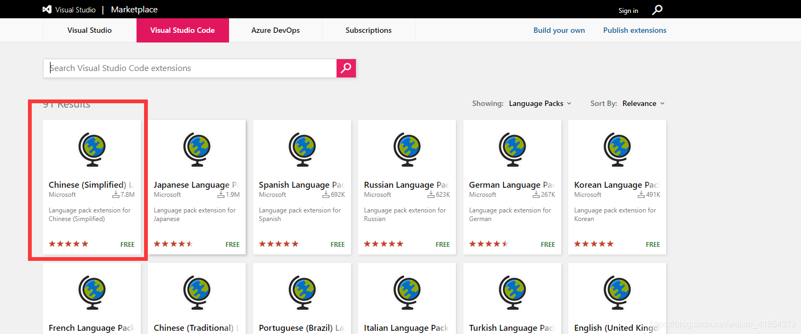Open the Showing Language Packs dropdown
801x334 pixels.
(540, 103)
